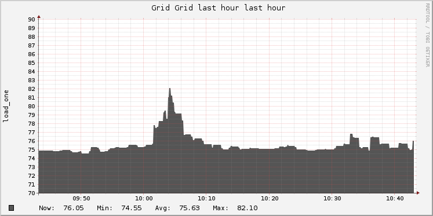Click the red arrow at x-axis end
The width and height of the screenshot is (433, 216).
coord(418,193)
